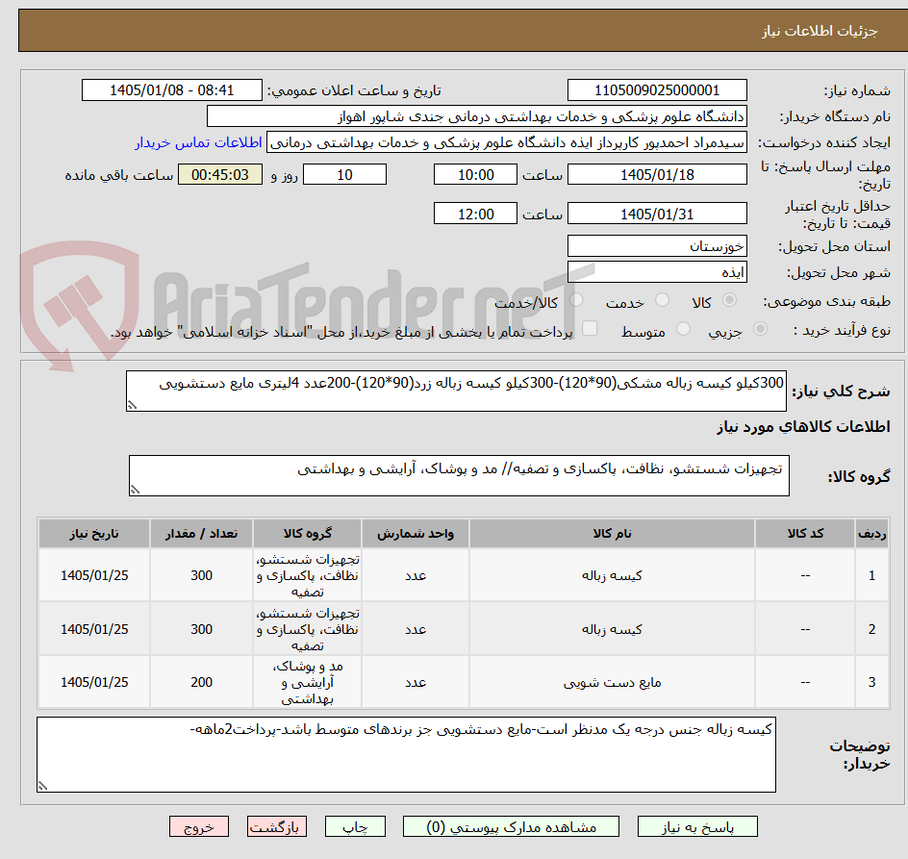
Task: Click resize handle of شرح کلی نیاز box
Action: (132, 405)
